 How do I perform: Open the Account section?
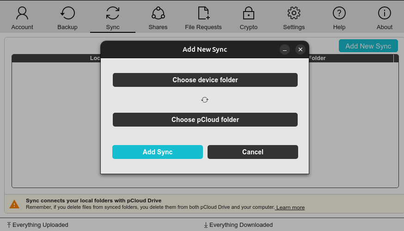[22, 18]
